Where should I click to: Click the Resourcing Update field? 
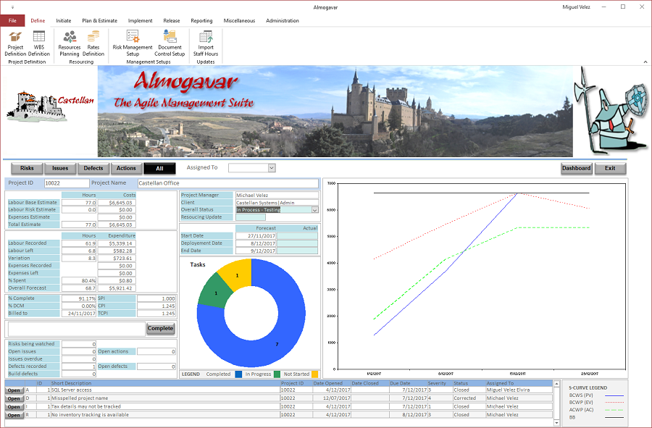(x=251, y=217)
